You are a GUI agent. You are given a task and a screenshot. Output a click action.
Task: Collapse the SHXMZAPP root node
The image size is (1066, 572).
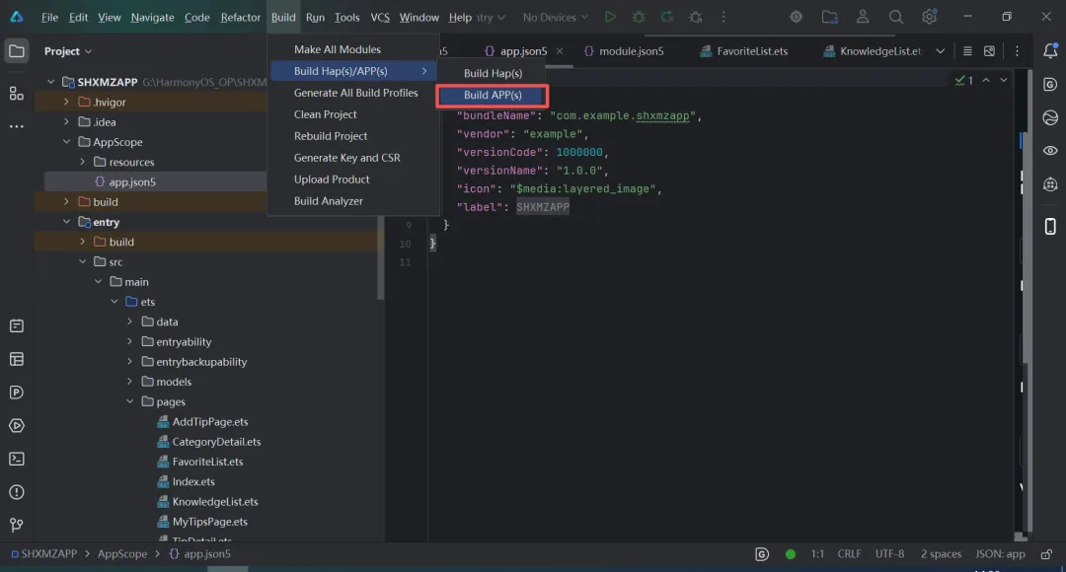(x=51, y=82)
